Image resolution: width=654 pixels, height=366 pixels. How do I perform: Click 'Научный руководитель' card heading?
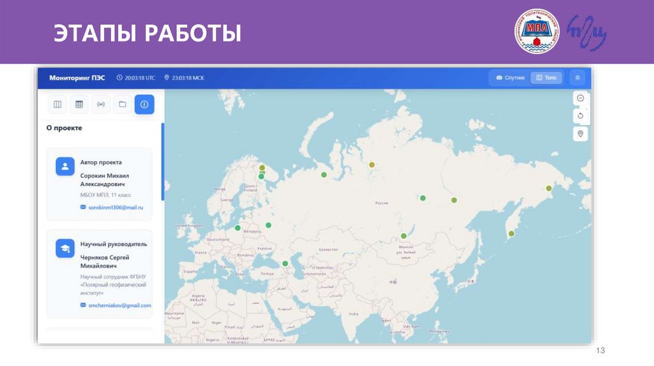[x=114, y=244]
